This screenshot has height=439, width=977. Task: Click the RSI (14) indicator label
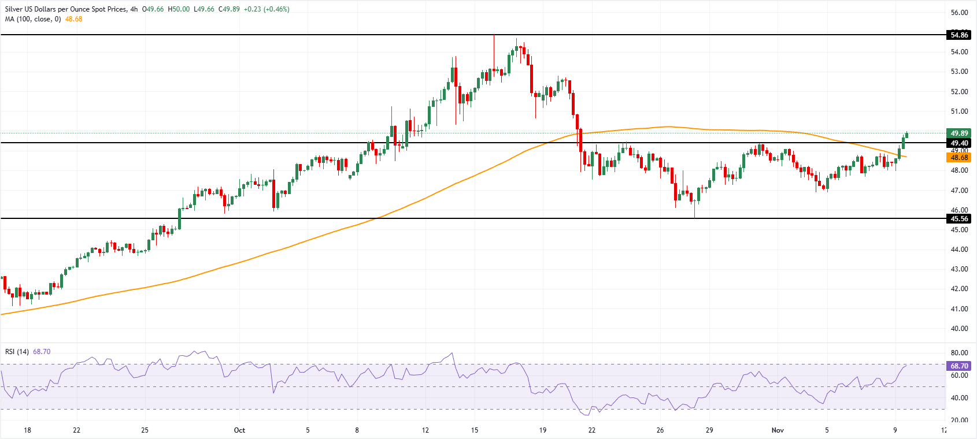coord(17,351)
